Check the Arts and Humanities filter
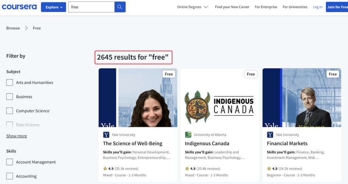Screen dimensions: 348x184 (x=10, y=83)
